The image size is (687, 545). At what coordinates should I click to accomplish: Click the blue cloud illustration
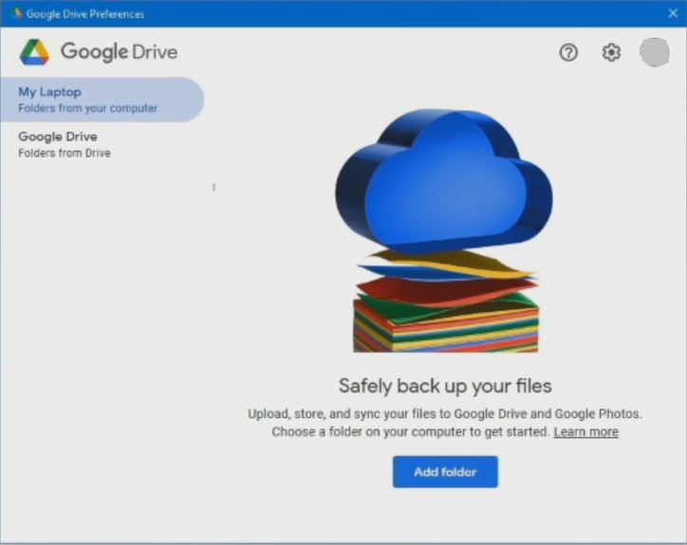coord(442,180)
